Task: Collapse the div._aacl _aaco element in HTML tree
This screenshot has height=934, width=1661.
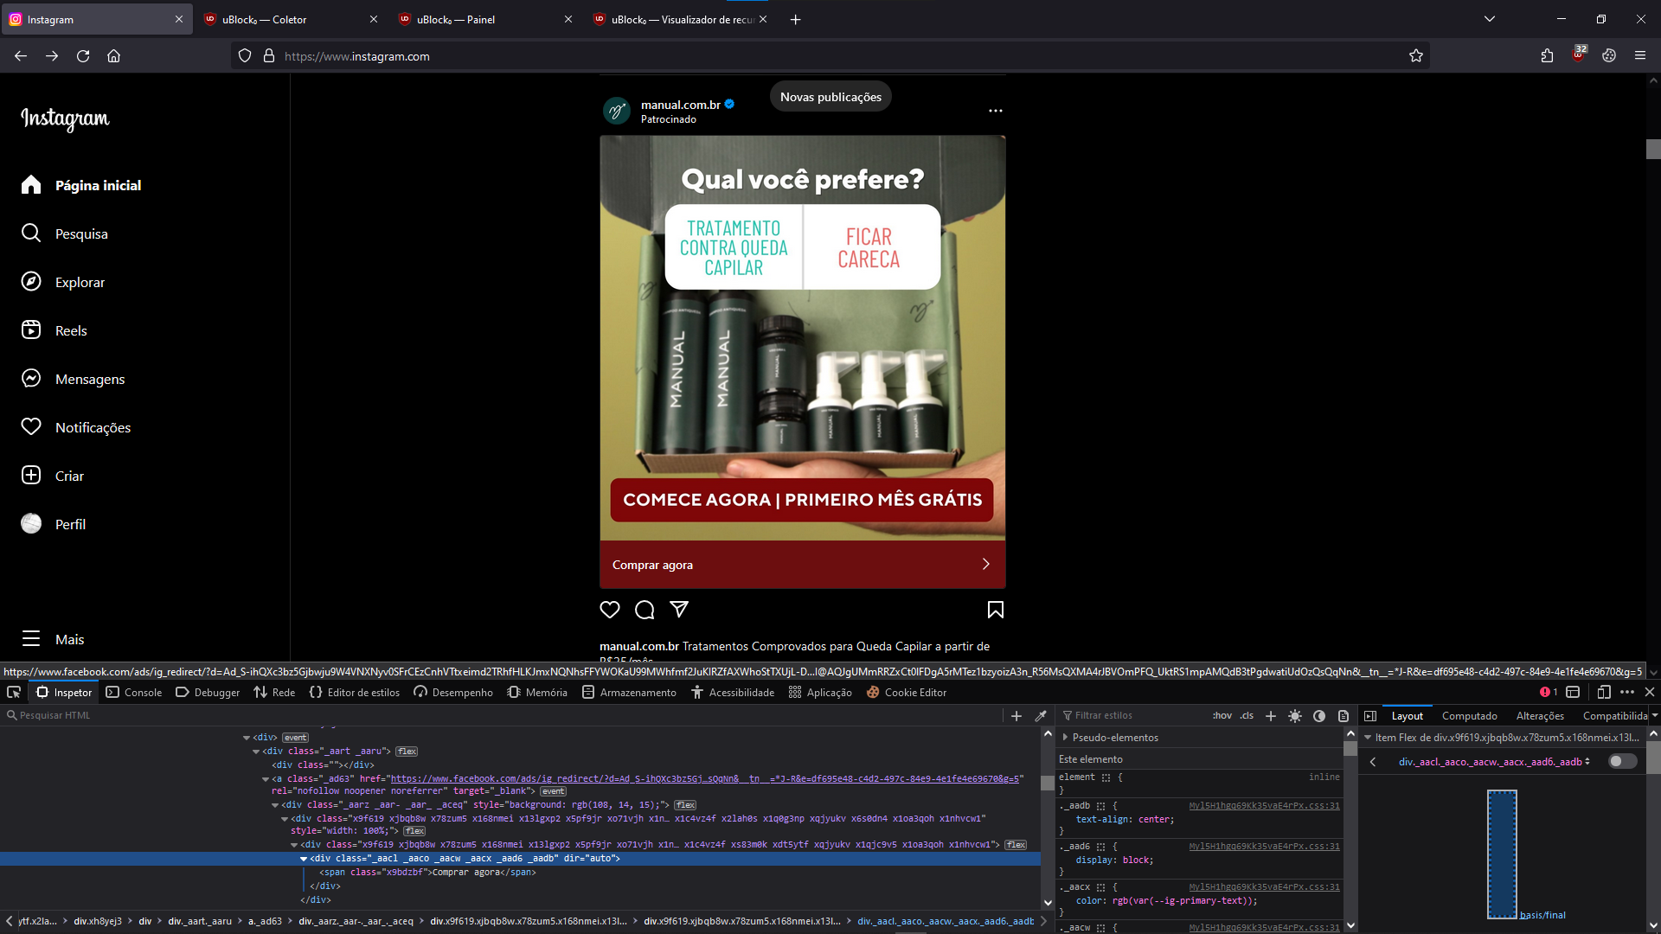Action: tap(304, 858)
